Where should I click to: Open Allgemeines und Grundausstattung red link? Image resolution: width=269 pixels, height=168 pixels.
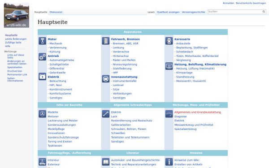click(x=197, y=112)
